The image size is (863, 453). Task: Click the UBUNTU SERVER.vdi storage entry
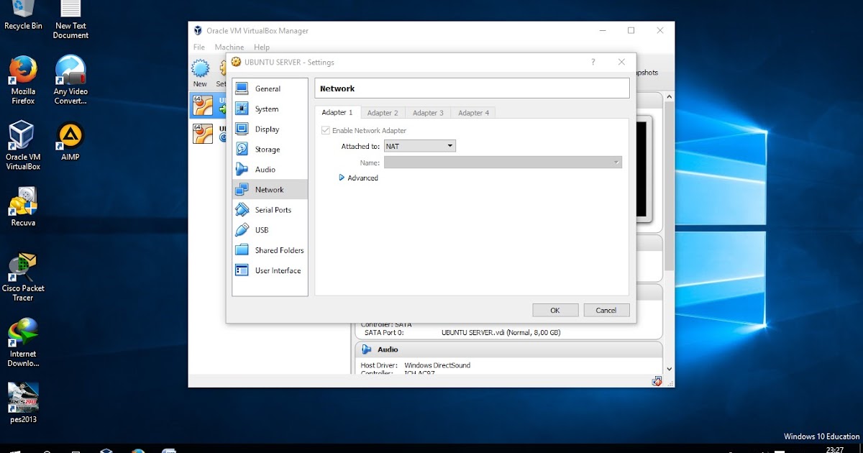[501, 333]
